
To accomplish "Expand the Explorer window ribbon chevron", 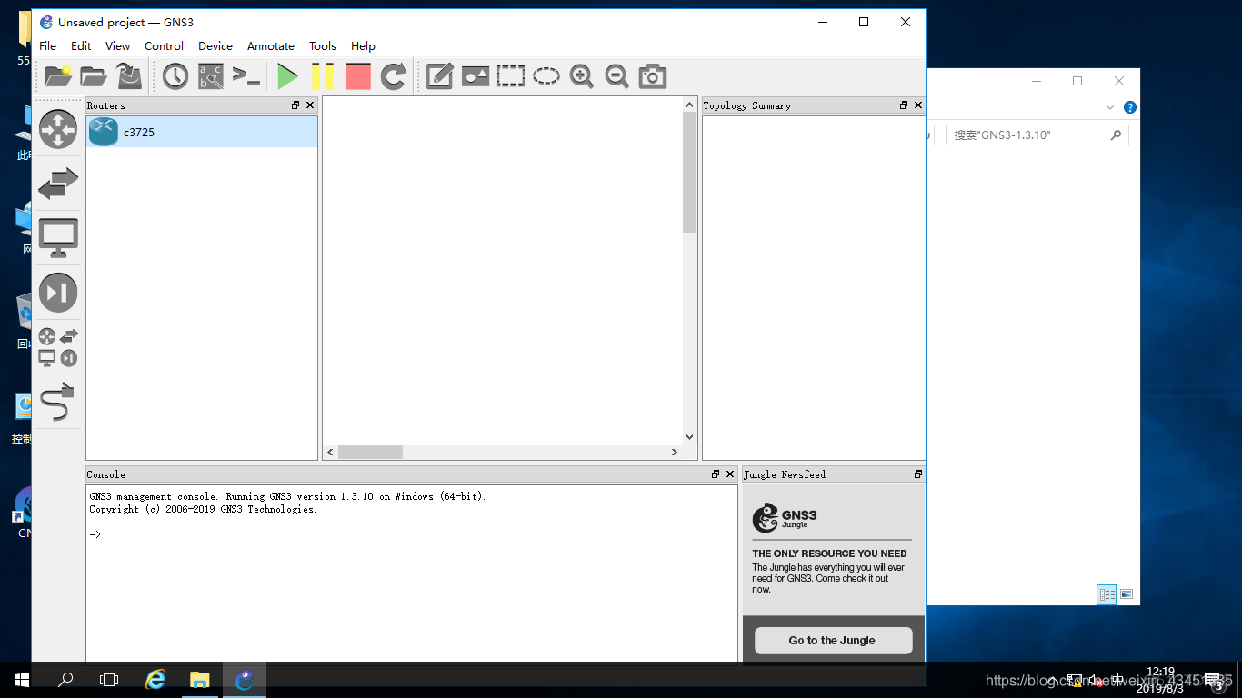I will coord(1110,107).
